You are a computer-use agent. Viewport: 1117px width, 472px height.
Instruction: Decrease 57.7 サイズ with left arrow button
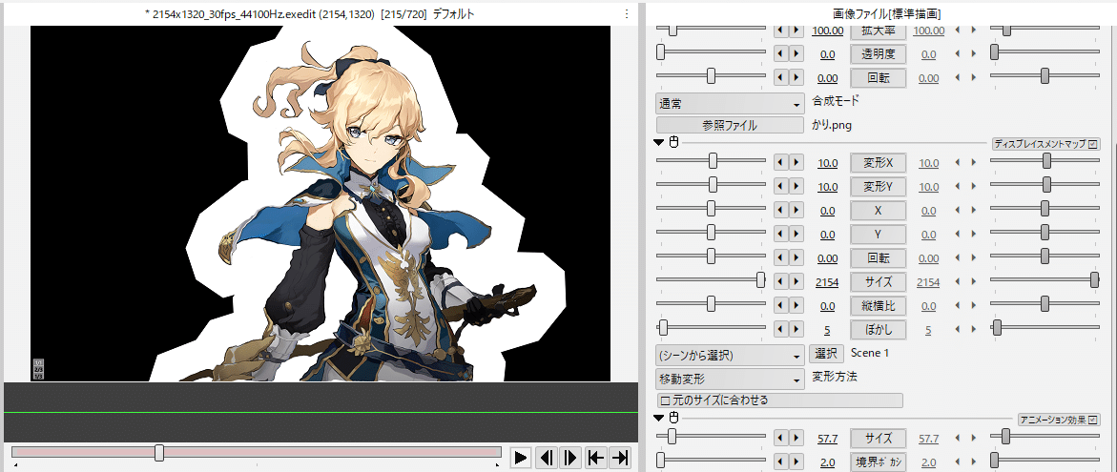point(781,439)
